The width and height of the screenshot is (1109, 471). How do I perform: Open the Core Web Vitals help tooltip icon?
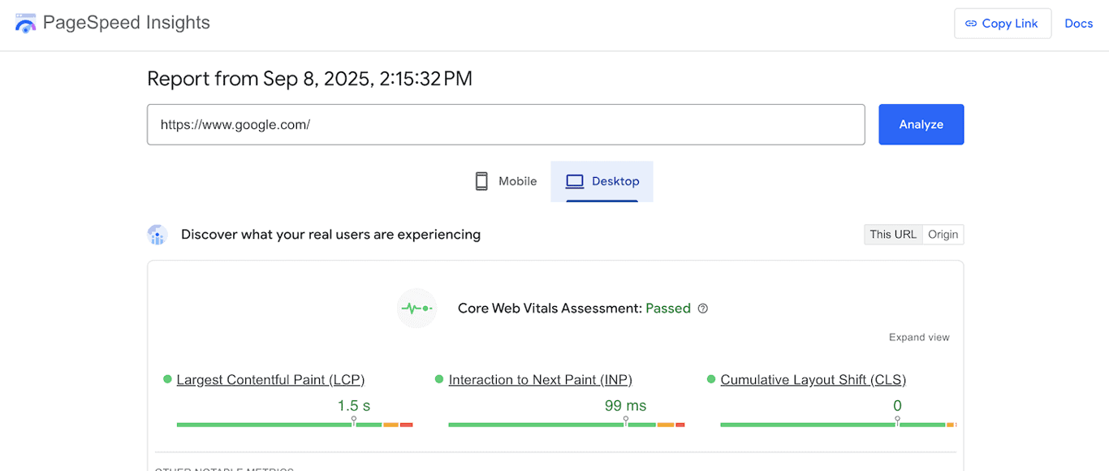[x=702, y=309]
